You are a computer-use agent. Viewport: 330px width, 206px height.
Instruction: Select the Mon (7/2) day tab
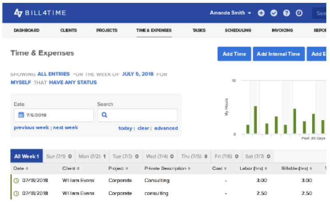click(x=92, y=156)
